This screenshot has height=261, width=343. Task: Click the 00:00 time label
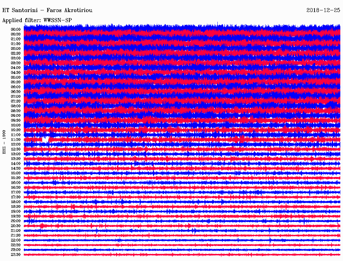point(16,29)
